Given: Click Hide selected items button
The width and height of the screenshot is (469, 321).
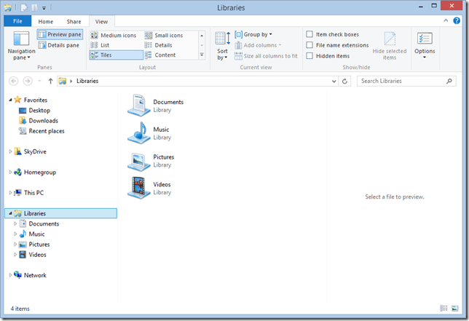Looking at the screenshot, I should [390, 46].
